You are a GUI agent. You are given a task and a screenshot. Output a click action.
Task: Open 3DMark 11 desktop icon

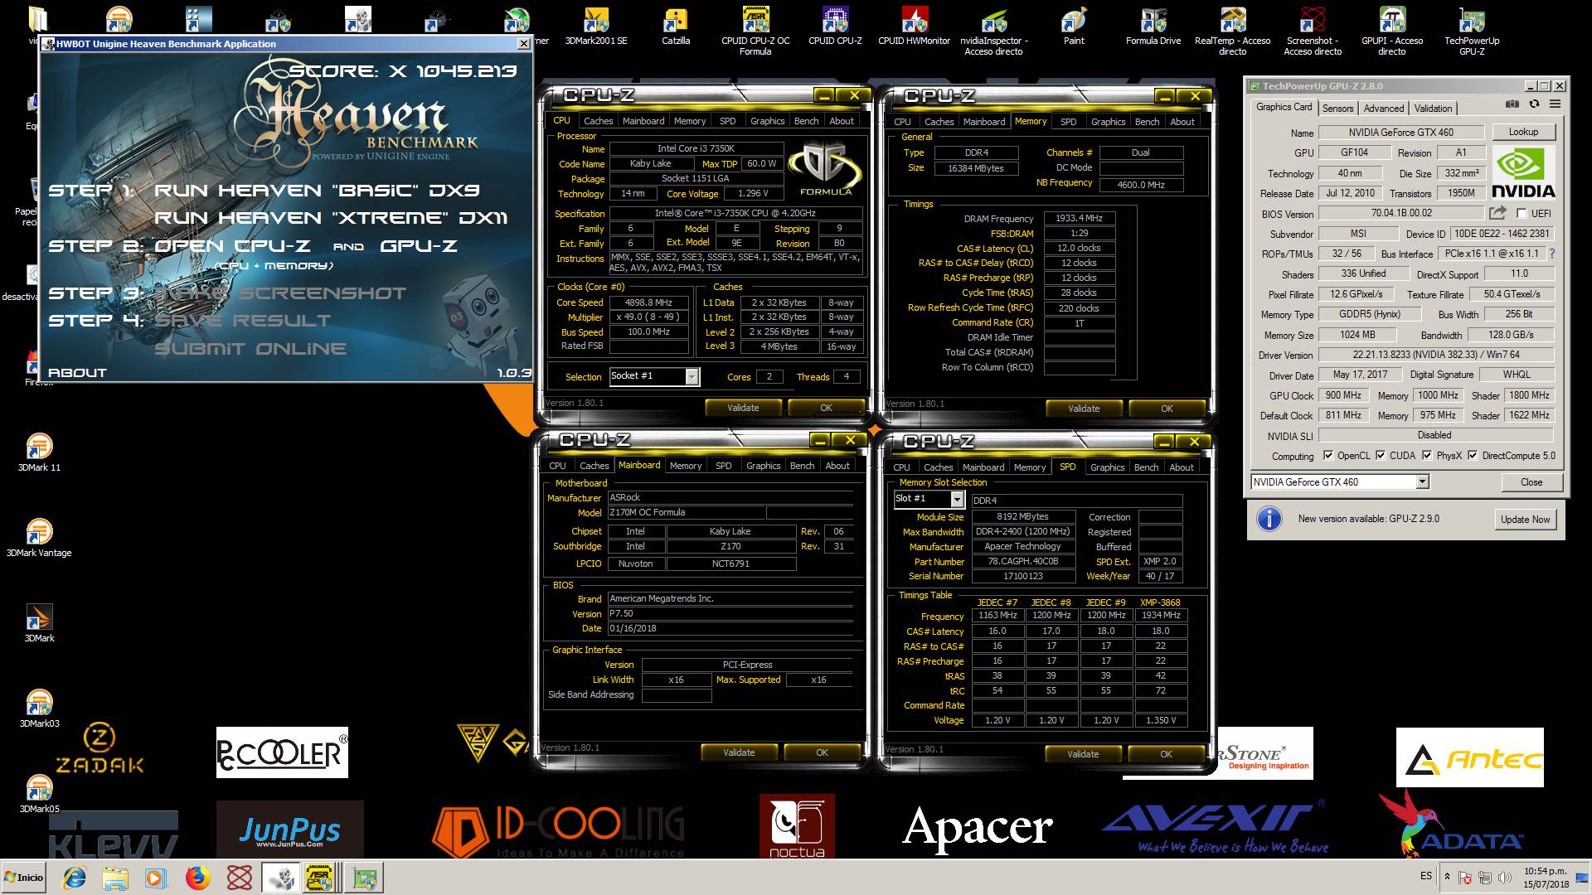(39, 452)
